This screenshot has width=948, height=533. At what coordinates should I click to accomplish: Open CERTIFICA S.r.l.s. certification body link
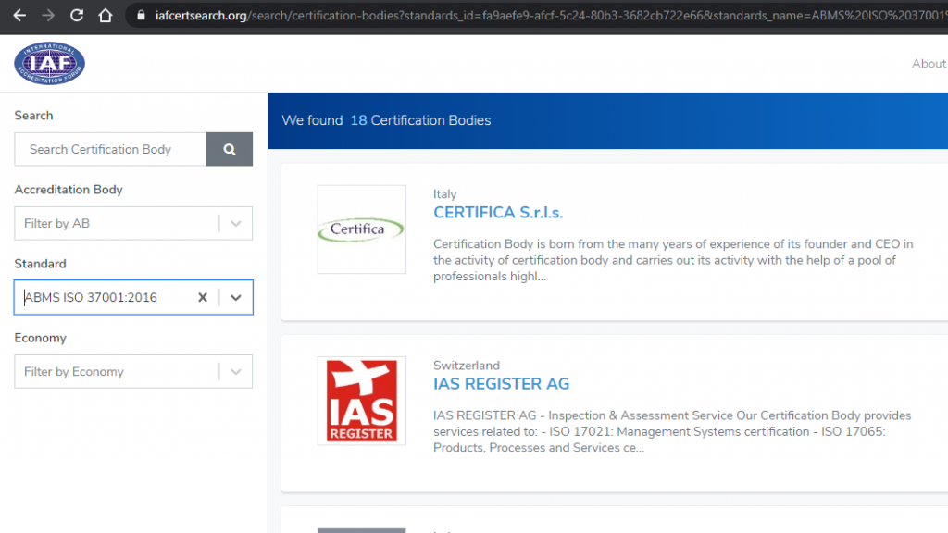point(498,213)
